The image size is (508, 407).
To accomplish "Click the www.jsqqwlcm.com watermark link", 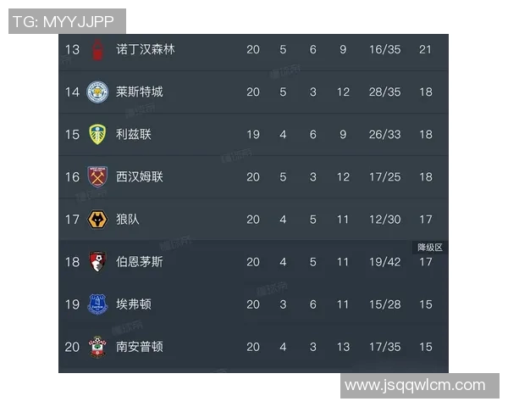I will [415, 386].
